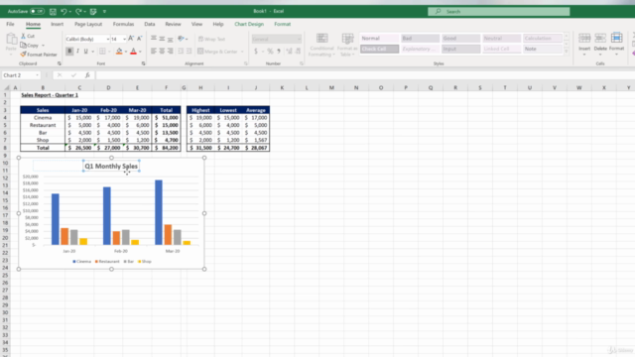
Task: Open the Customize Quick Access Toolbar arrow
Action: (104, 11)
